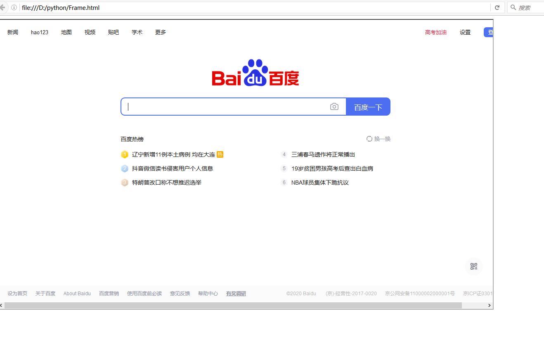This screenshot has height=344, width=544.
Task: Click the site info icon in address bar
Action: [14, 7]
